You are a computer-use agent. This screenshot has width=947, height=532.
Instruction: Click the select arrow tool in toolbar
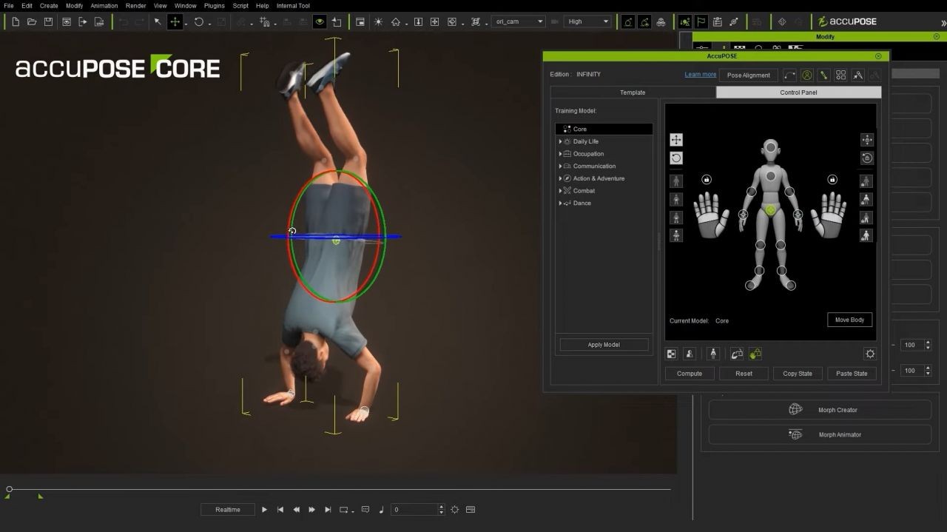[158, 22]
